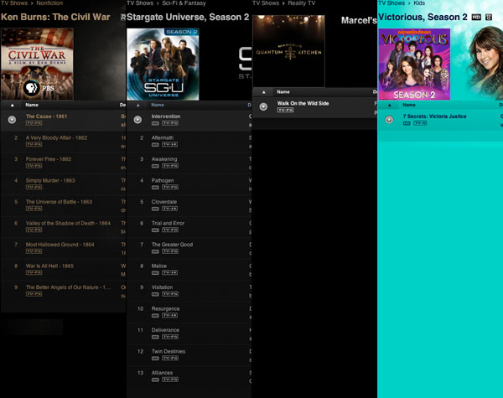Screen dimensions: 503x398
Task: Play preview of The Cause - 1861
Action: (12, 120)
